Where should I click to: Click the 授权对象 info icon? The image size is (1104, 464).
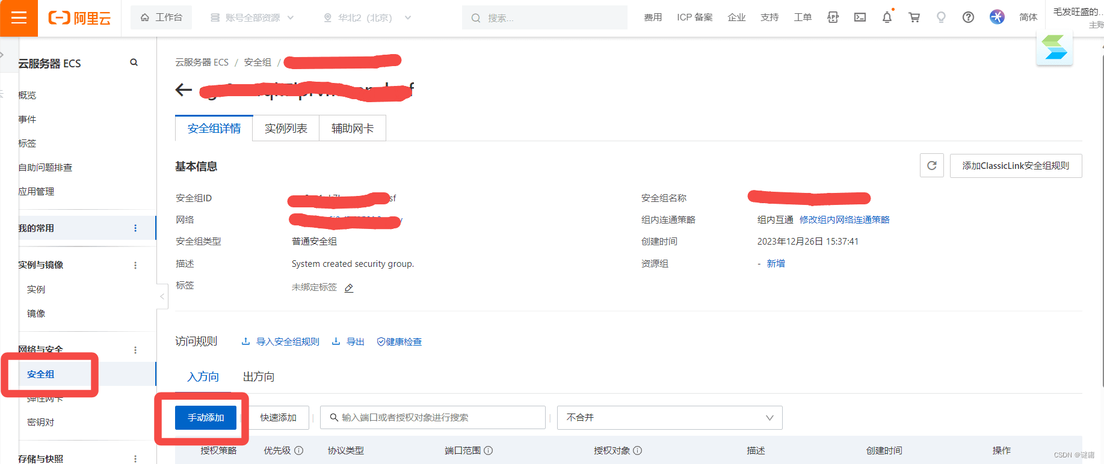click(638, 450)
